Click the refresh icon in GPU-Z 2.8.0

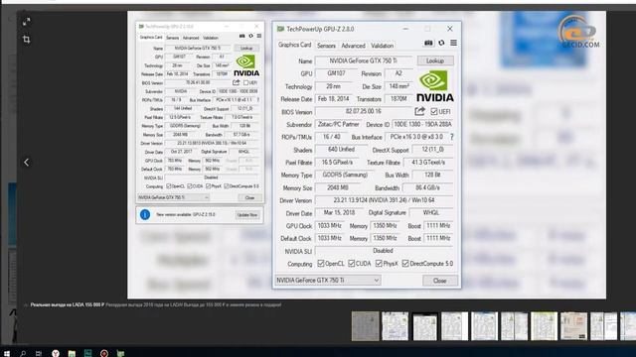pyautogui.click(x=441, y=43)
